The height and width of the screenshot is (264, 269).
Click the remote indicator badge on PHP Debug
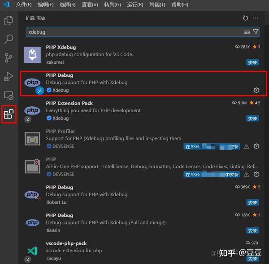tap(40, 90)
